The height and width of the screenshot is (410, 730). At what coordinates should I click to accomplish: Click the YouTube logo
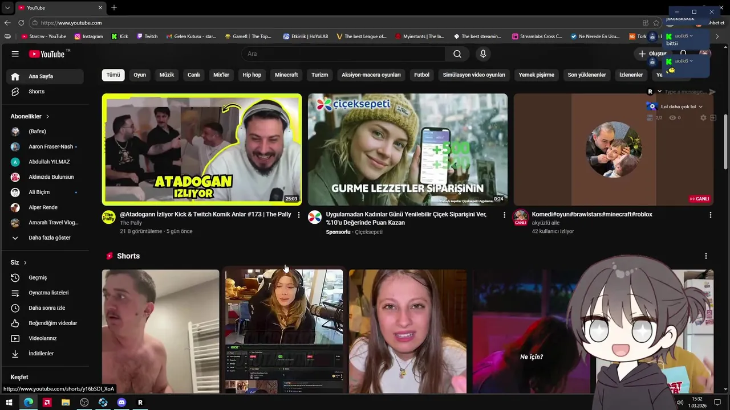(47, 54)
